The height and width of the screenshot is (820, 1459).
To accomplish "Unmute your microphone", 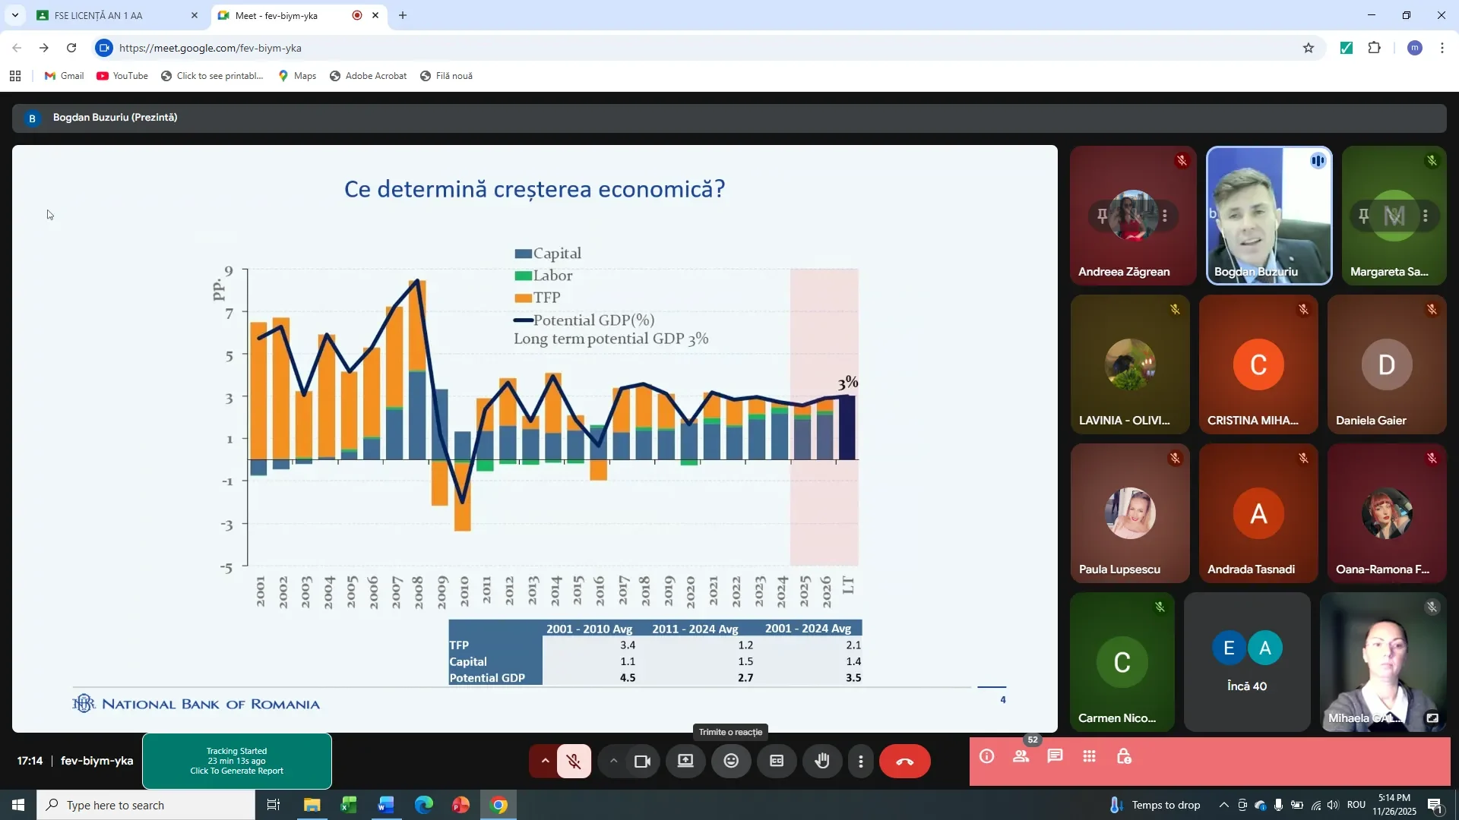I will (574, 761).
